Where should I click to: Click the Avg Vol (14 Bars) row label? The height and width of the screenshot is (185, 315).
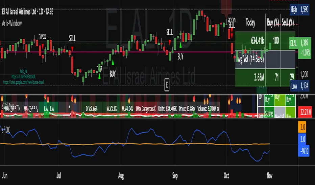pyautogui.click(x=250, y=59)
